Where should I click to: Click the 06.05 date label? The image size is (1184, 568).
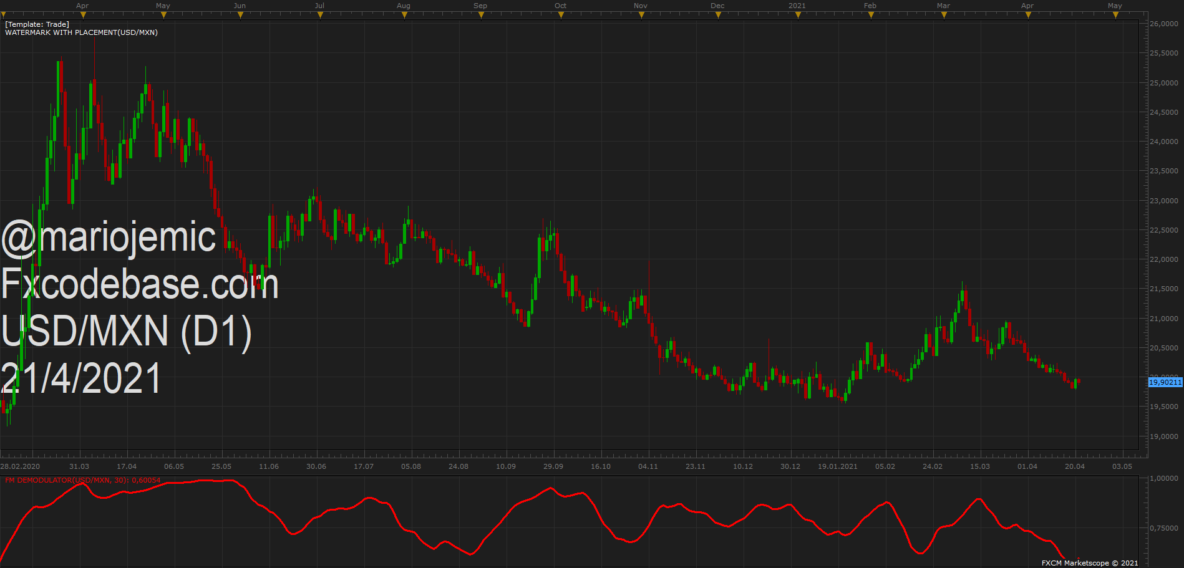pos(174,466)
